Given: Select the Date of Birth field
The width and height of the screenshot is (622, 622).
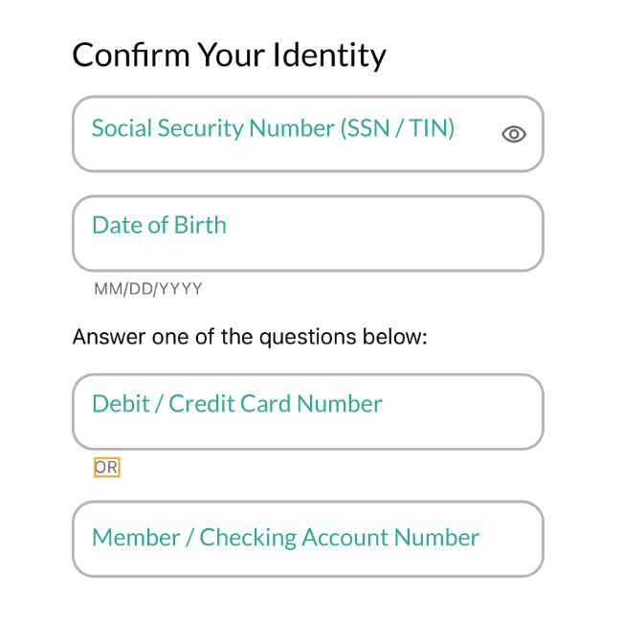Looking at the screenshot, I should (308, 233).
